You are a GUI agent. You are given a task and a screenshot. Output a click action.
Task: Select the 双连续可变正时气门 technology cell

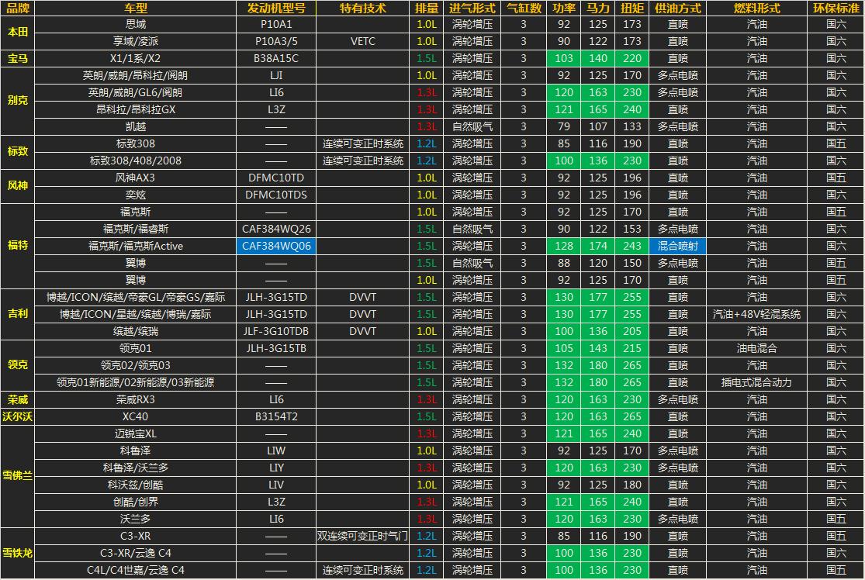tap(362, 536)
